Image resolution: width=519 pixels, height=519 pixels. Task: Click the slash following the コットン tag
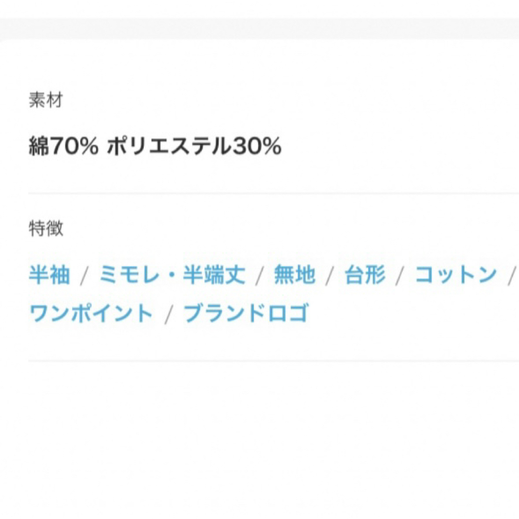[512, 276]
